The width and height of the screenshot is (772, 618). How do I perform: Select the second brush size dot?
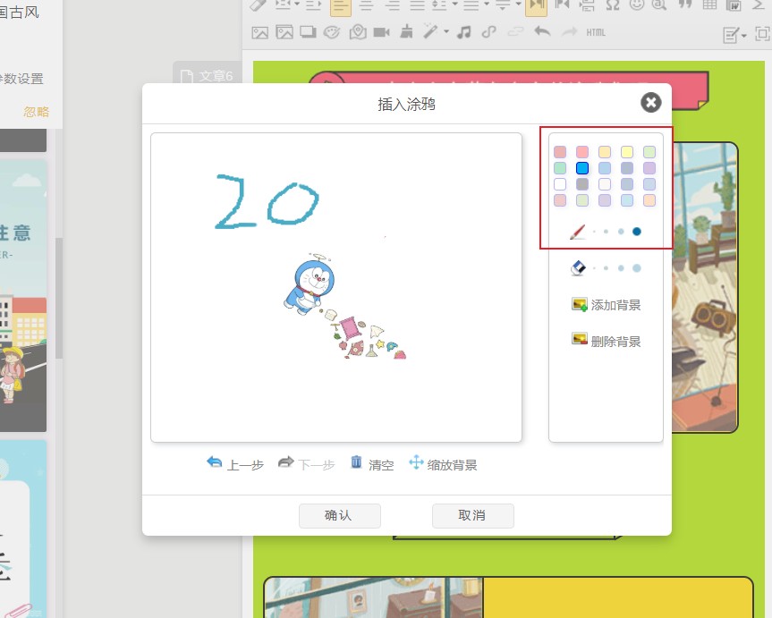point(605,231)
